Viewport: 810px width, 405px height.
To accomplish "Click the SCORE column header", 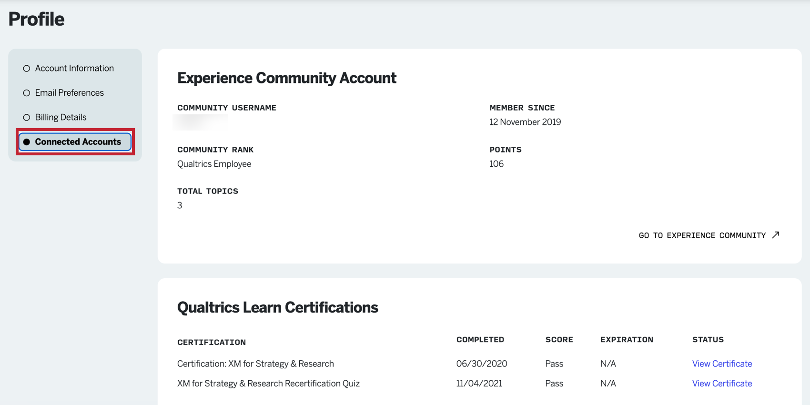I will pyautogui.click(x=559, y=340).
